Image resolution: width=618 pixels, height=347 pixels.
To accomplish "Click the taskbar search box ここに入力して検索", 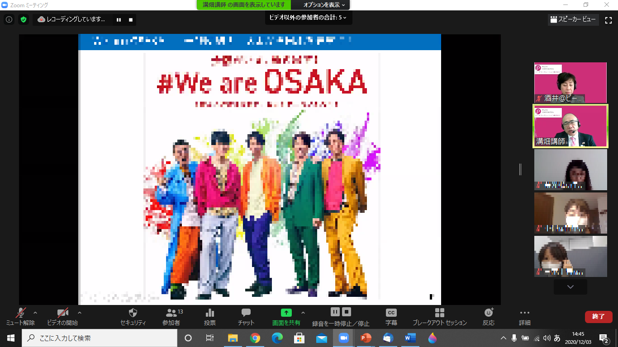I will [99, 338].
